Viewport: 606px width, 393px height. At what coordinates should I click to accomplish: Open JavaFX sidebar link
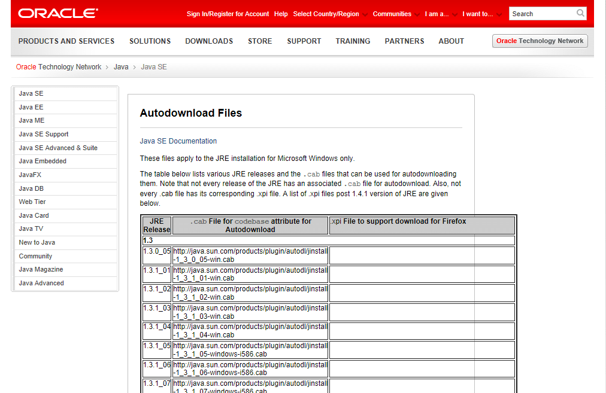point(65,175)
